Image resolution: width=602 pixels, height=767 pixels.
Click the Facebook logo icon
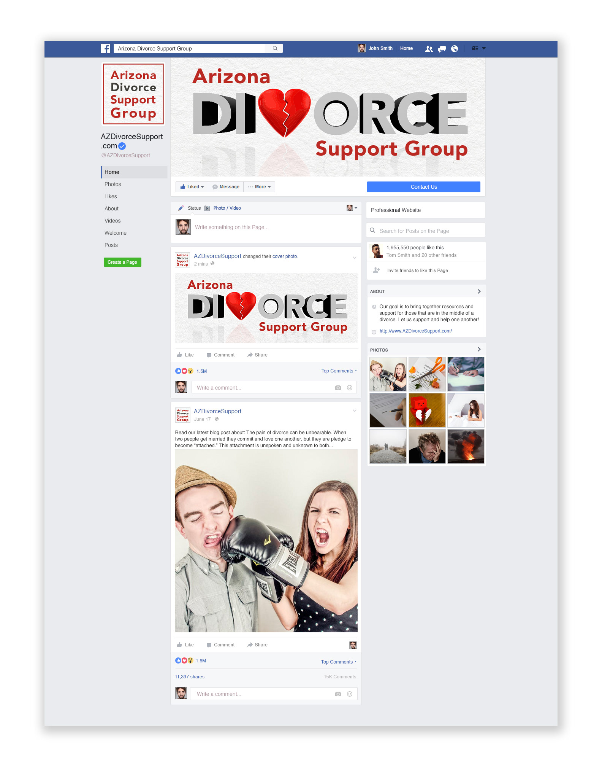105,48
